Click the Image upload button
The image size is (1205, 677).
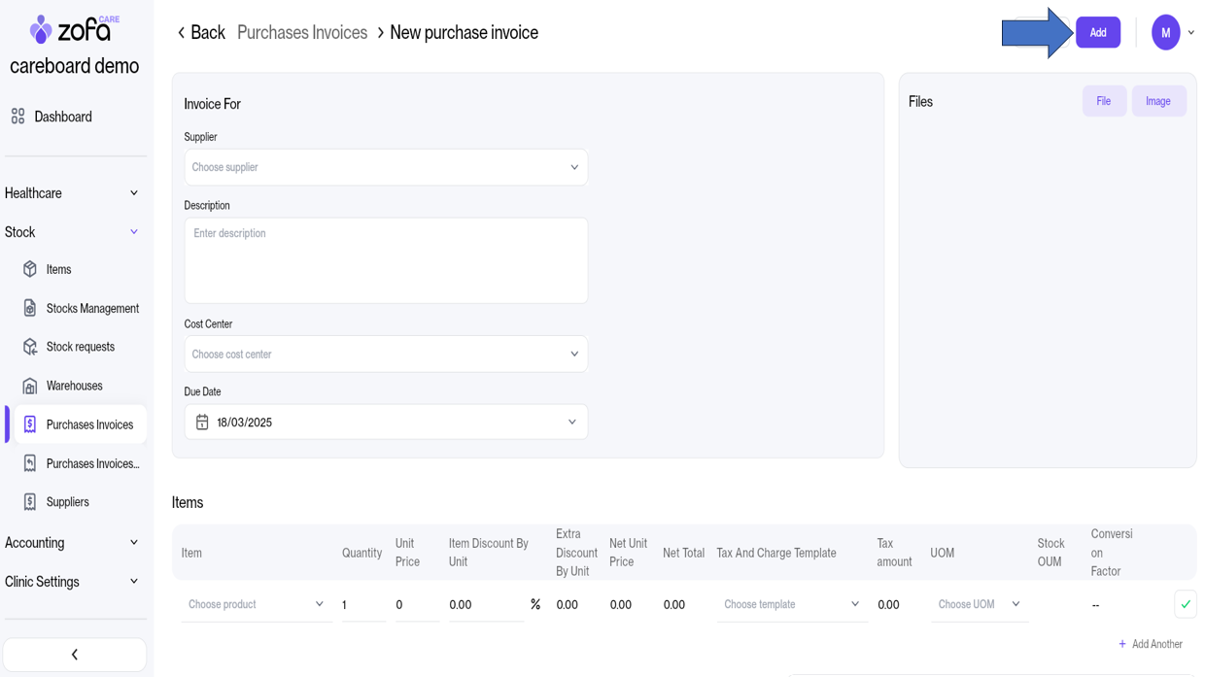1157,101
